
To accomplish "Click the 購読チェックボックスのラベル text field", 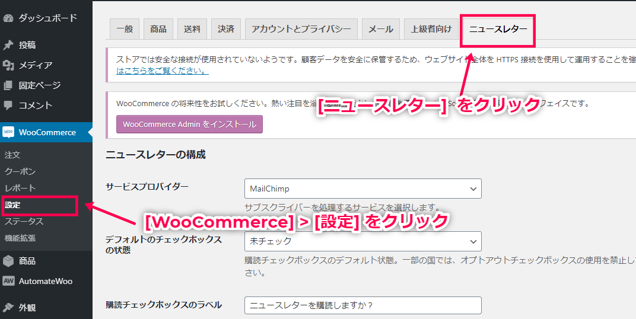I will click(363, 305).
